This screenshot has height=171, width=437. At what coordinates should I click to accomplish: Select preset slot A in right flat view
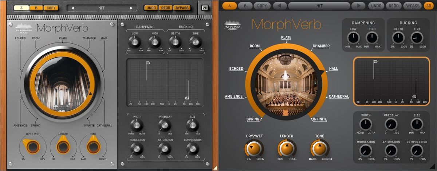point(229,6)
